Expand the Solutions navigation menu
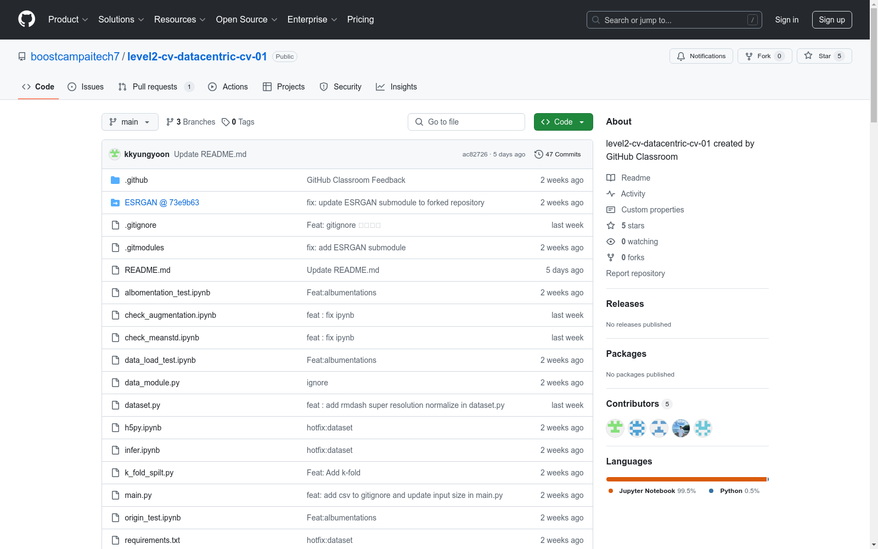 tap(121, 20)
